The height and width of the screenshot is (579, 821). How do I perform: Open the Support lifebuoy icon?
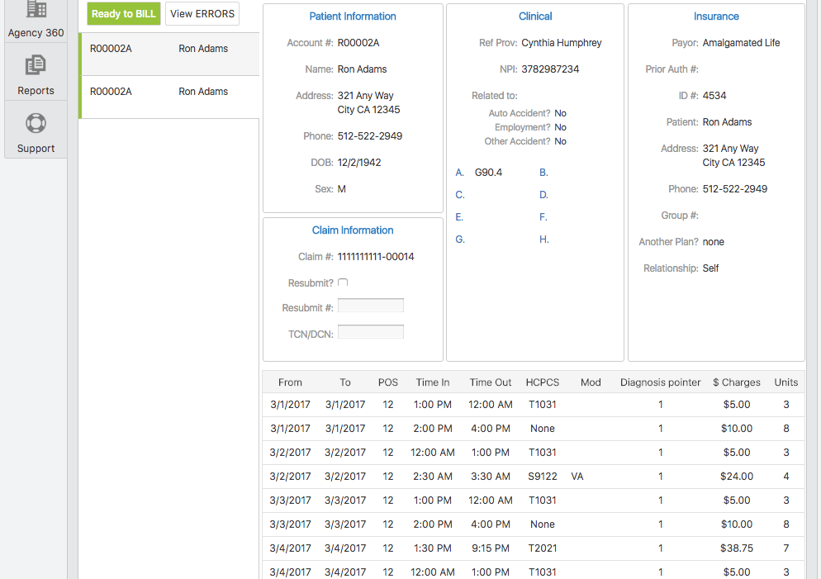coord(36,124)
